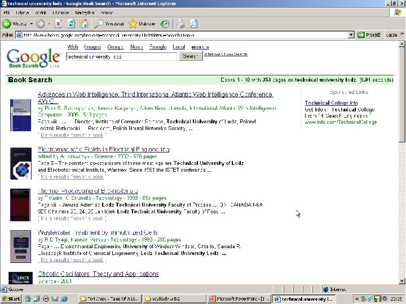Screen dimensions: 406x304
Task: Open the Wastewater Treatment by Immobilized Cells title
Action: coord(98,233)
